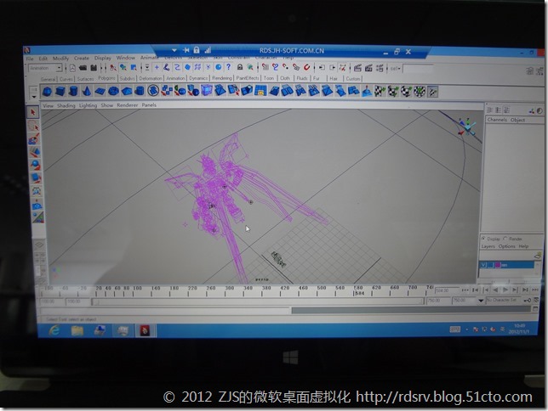Go to start of playback range
This screenshot has width=548, height=411.
(x=465, y=290)
